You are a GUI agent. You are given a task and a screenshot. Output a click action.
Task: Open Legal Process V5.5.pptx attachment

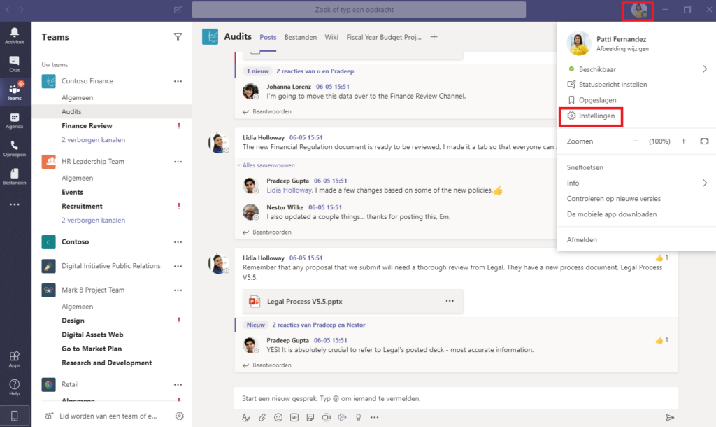353,301
